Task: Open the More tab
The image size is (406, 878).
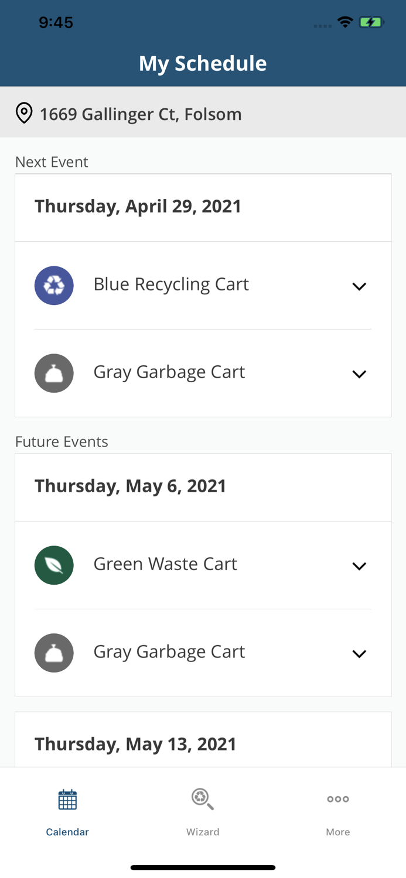Action: click(x=337, y=811)
